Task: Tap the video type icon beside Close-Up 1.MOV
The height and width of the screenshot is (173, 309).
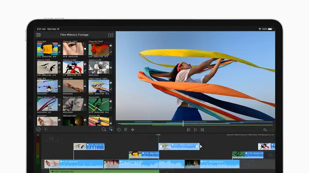Action: 85,49
